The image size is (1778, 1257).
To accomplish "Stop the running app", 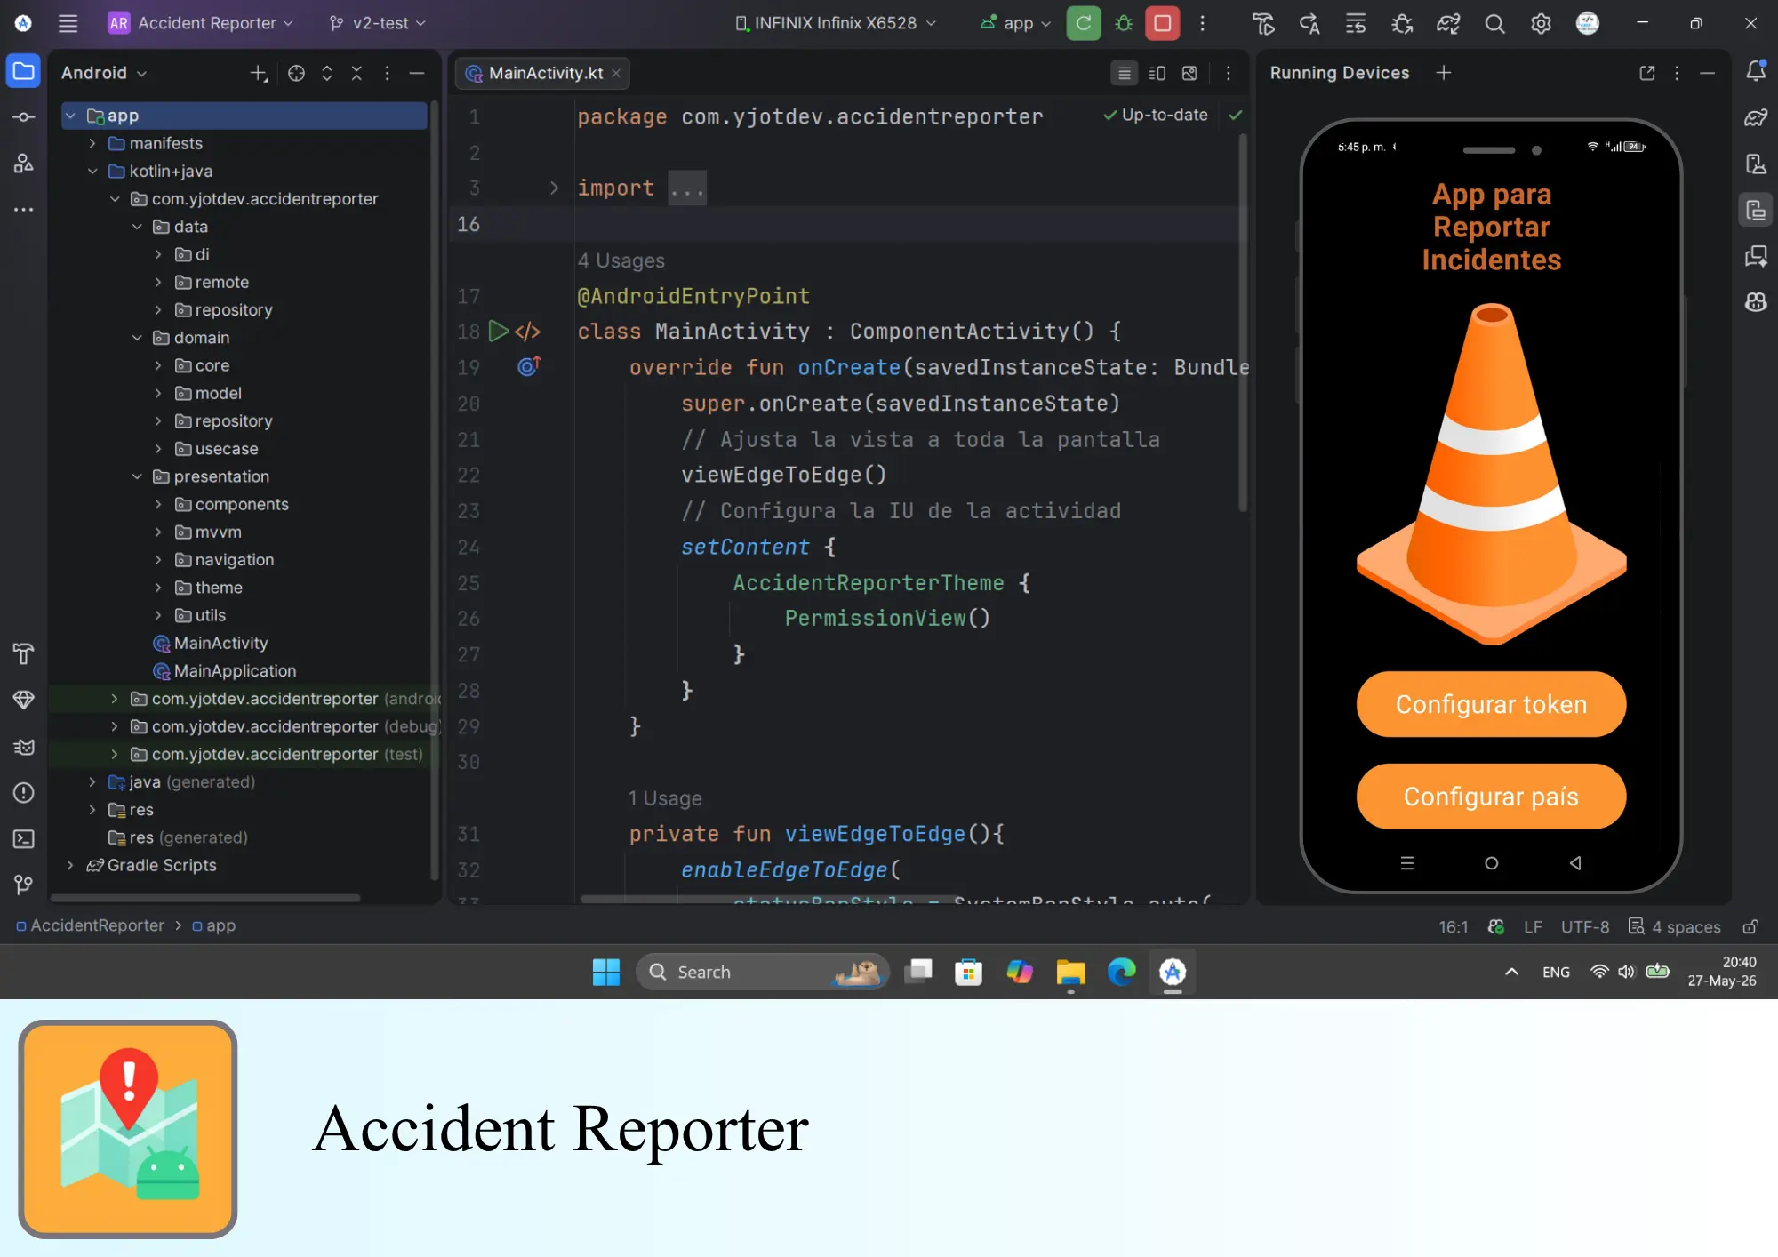I will [1162, 24].
